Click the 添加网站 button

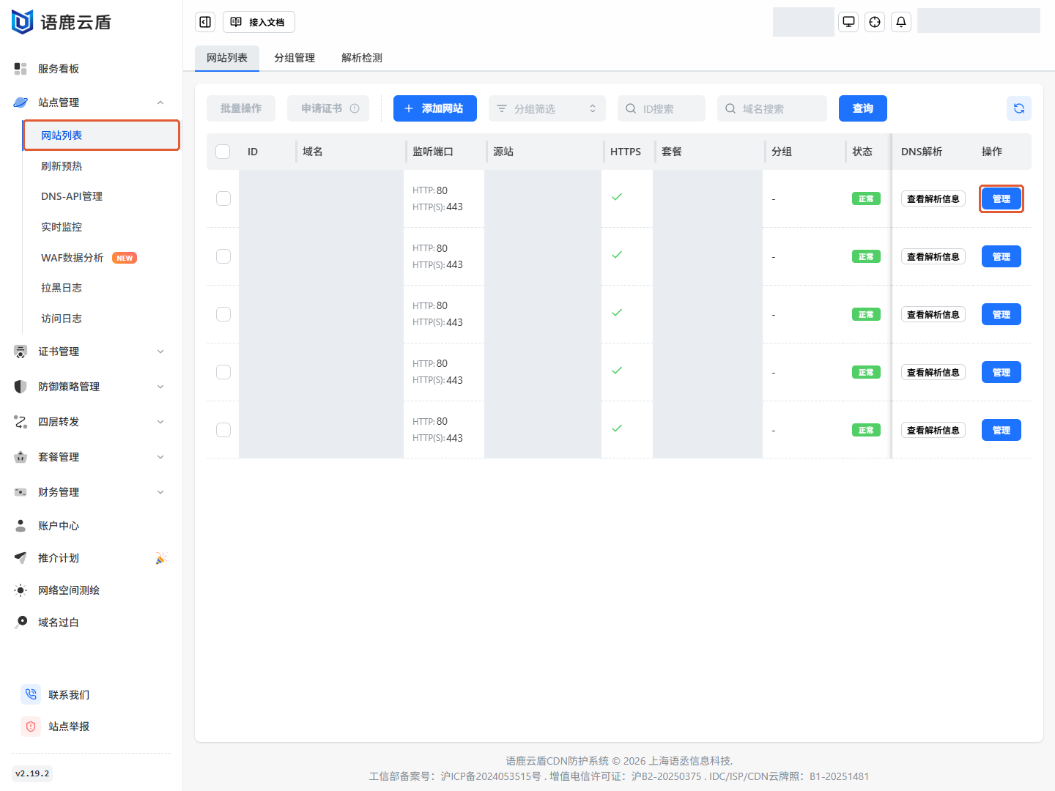(435, 108)
